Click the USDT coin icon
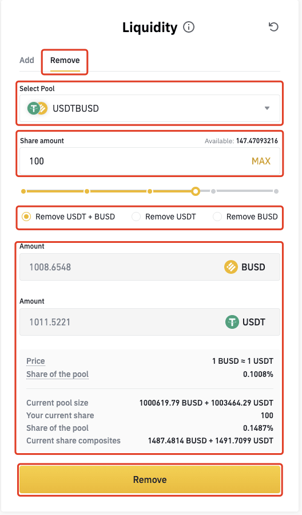Viewport: 302px width, 515px height. tap(232, 322)
